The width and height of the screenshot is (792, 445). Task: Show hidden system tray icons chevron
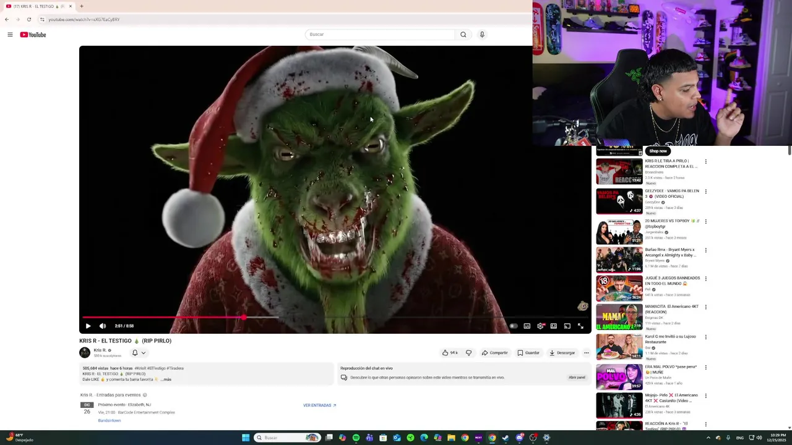708,438
